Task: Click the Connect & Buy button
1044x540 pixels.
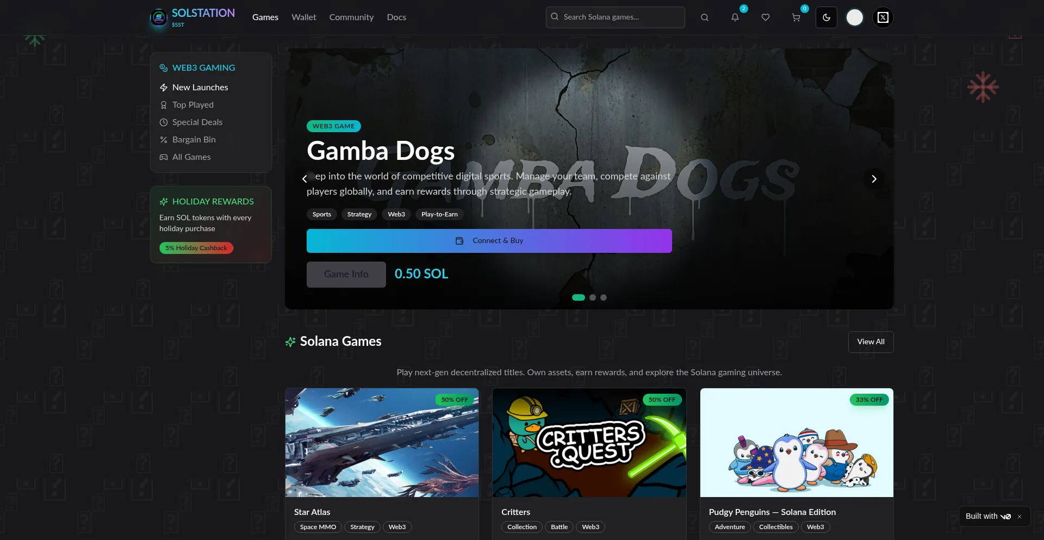Action: [x=489, y=241]
